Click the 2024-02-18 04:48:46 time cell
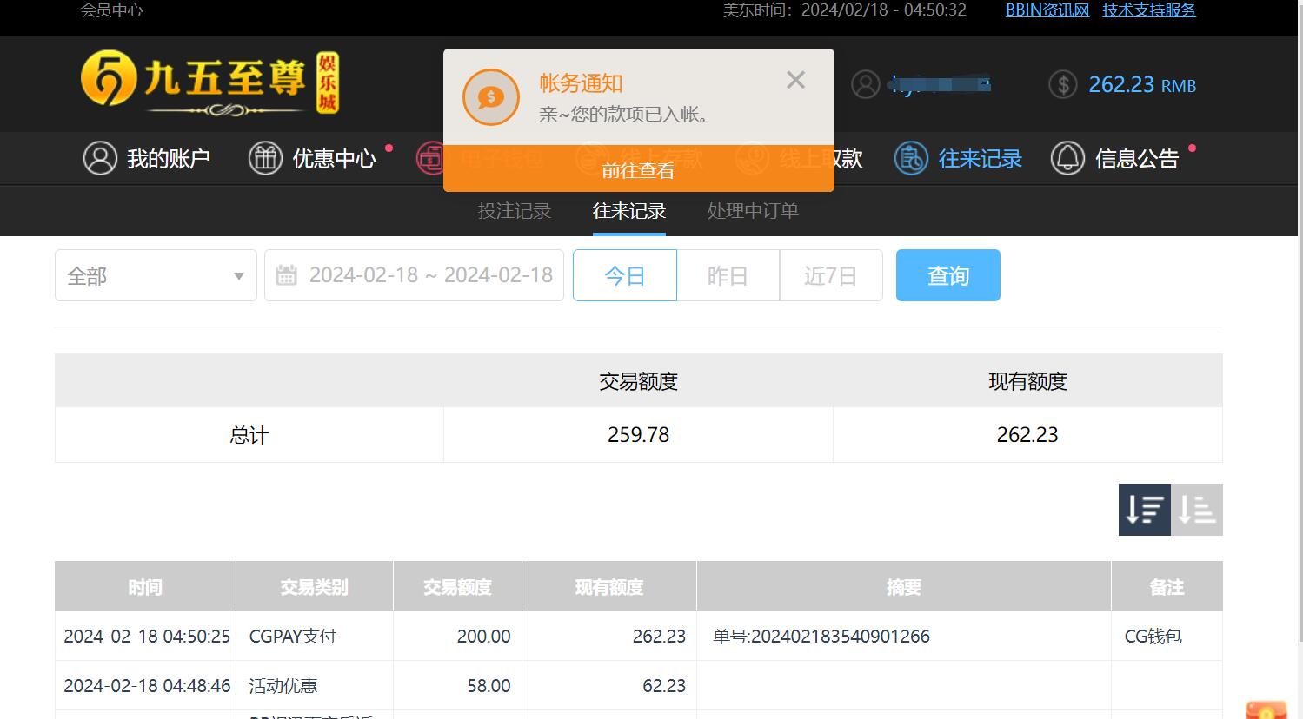Viewport: 1303px width, 719px height. (x=147, y=686)
